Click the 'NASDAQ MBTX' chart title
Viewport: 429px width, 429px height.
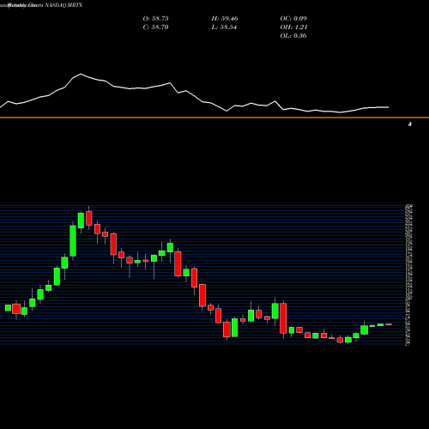pos(63,5)
